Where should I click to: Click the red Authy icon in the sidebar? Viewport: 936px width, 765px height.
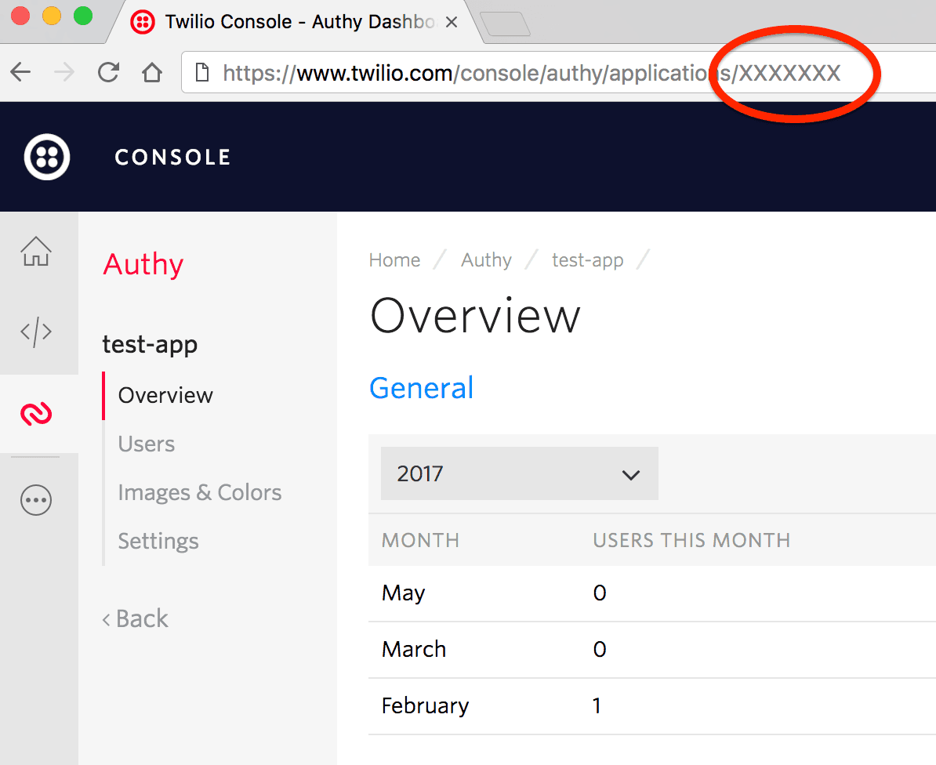tap(36, 413)
